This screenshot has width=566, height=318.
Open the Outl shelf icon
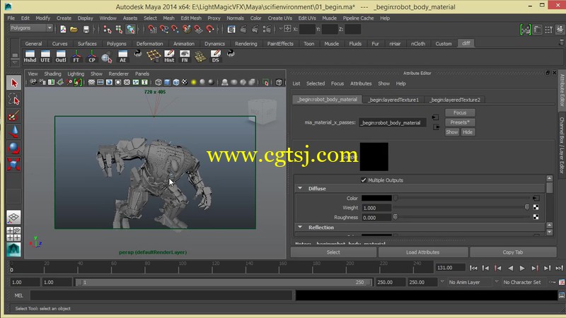tap(61, 57)
